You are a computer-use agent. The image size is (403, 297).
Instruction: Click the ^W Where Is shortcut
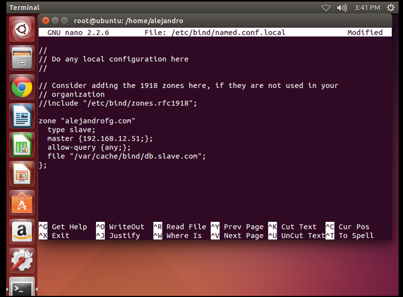pyautogui.click(x=178, y=235)
